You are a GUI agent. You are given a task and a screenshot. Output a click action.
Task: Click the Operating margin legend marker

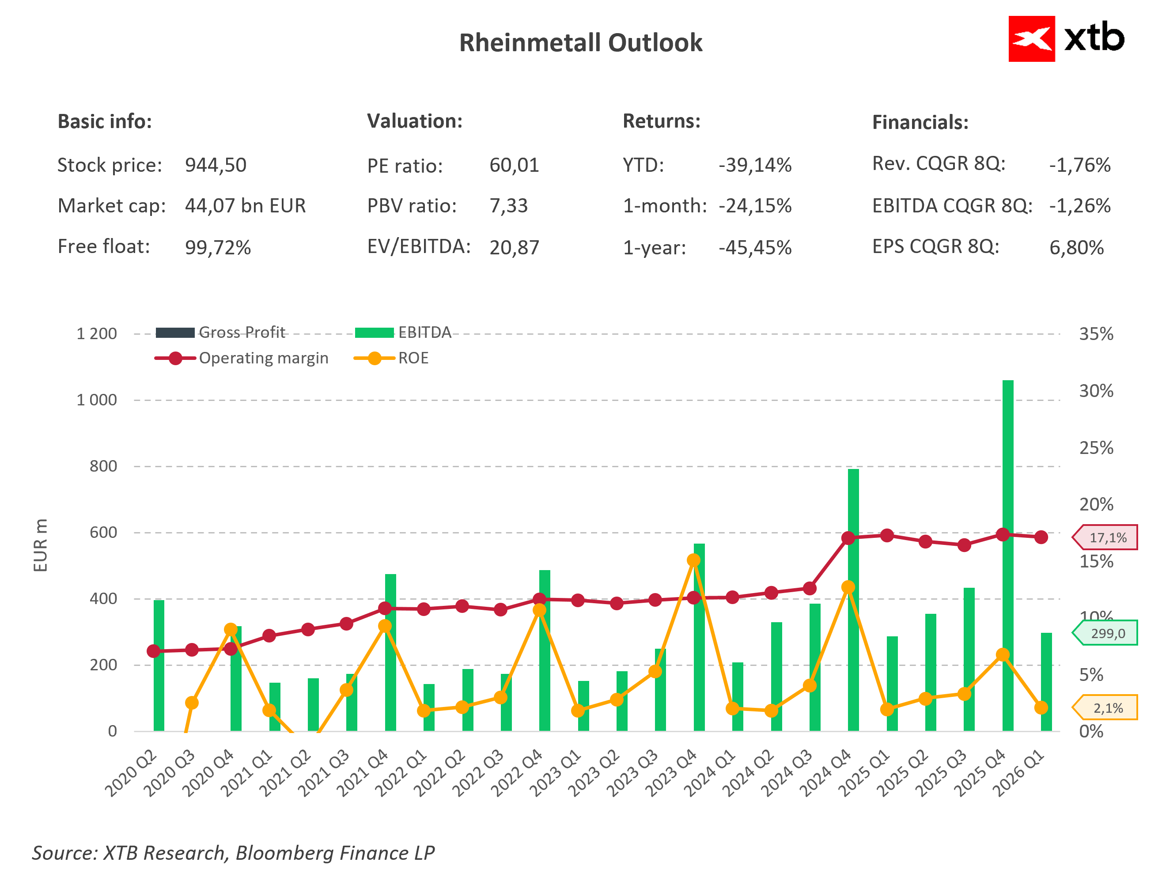(175, 358)
